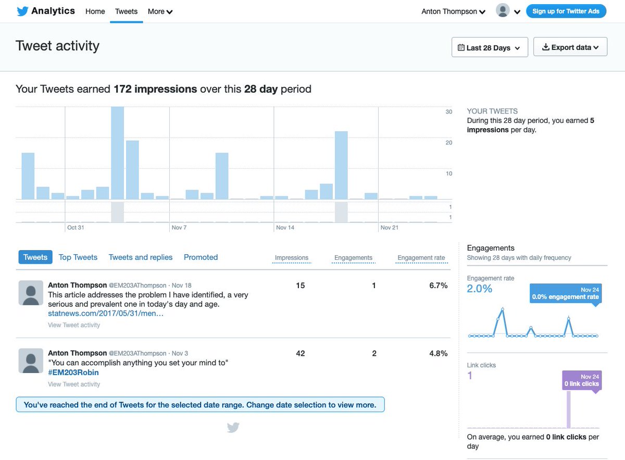
Task: Switch to the Top Tweets tab
Action: click(x=78, y=257)
